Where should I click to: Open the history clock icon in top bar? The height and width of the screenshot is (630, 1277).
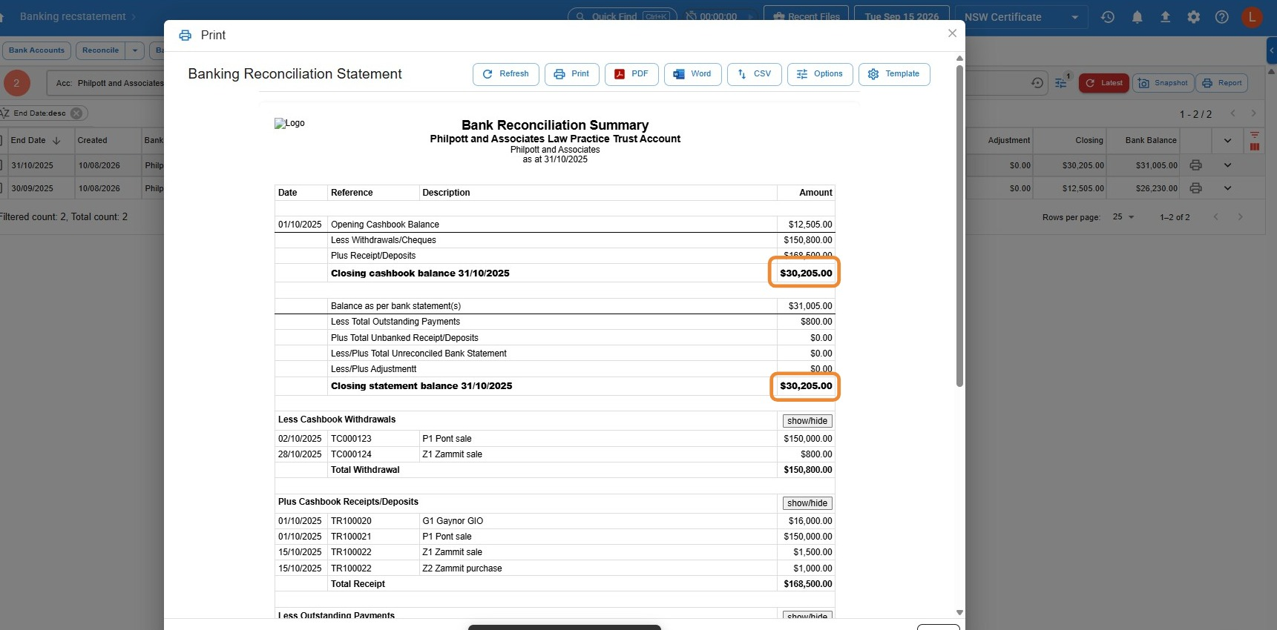[1108, 17]
